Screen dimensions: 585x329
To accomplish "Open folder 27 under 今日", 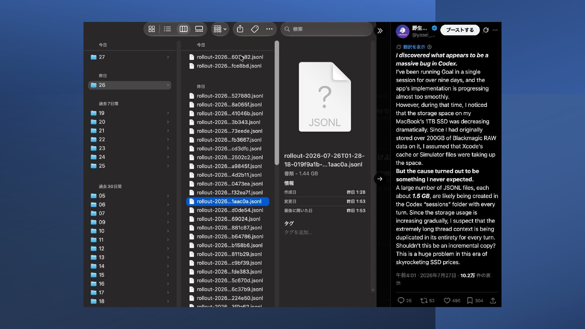I will coord(129,57).
